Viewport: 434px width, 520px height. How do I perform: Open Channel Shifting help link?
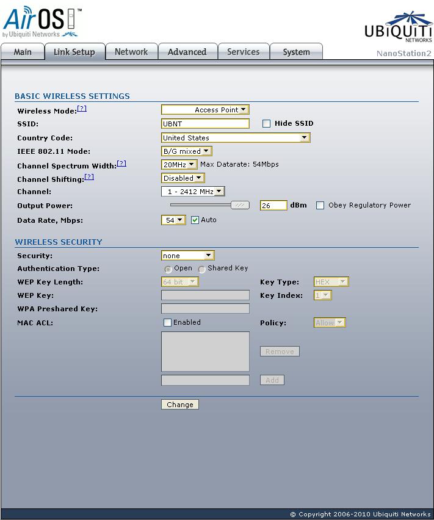point(89,177)
